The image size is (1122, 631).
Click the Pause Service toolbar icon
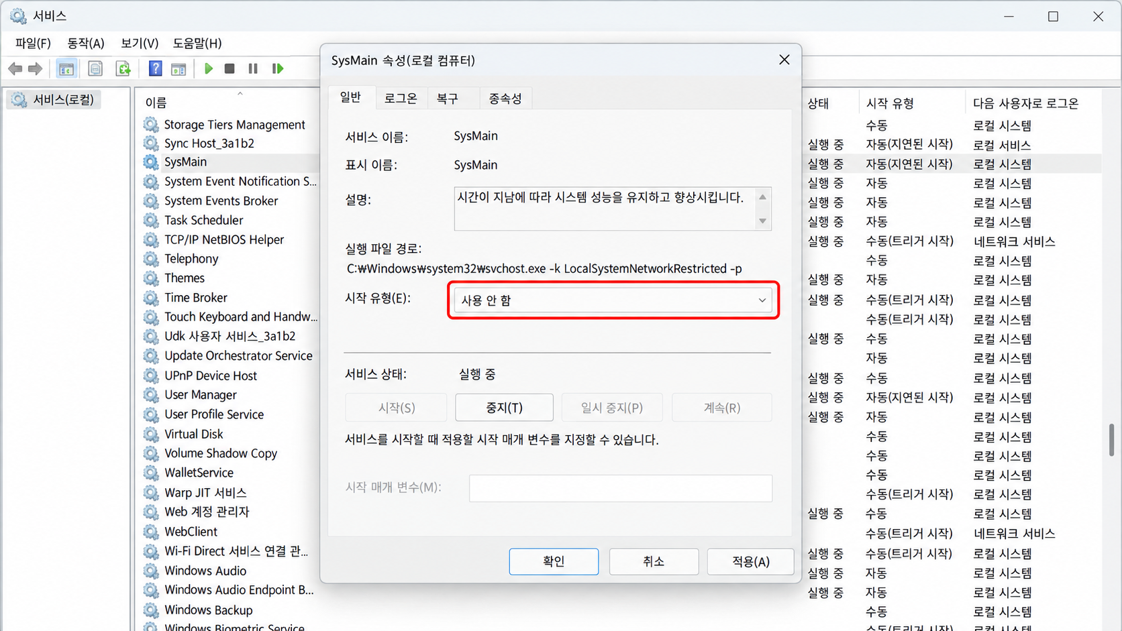pos(253,68)
